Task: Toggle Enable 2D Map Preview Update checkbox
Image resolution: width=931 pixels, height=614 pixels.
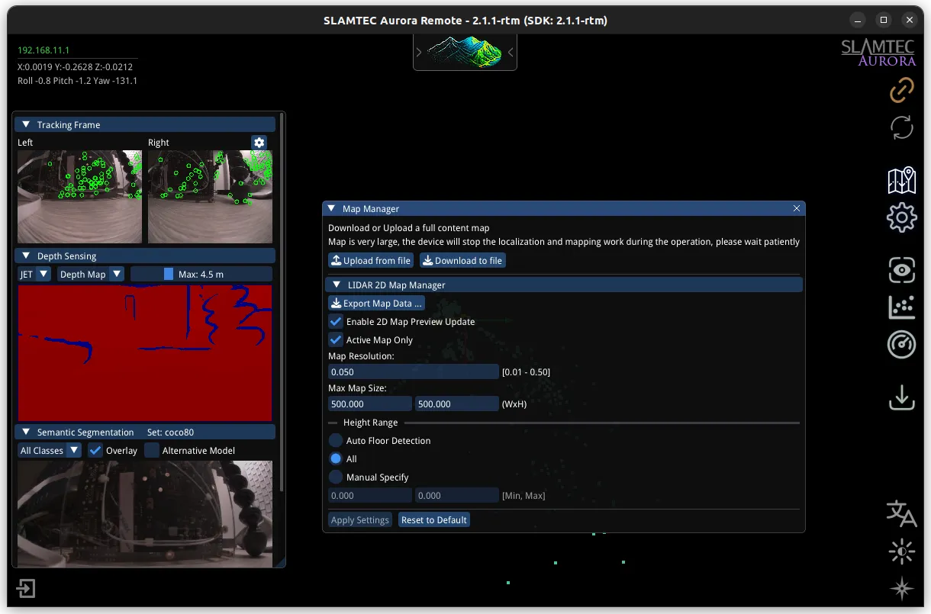Action: tap(336, 322)
